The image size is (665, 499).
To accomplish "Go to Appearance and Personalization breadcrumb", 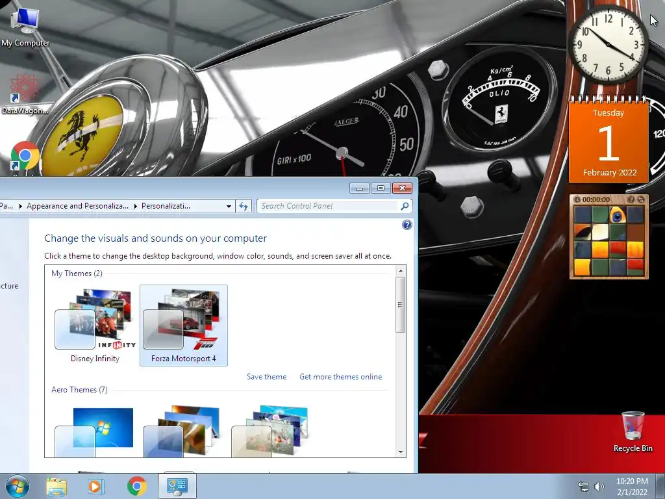I will (x=77, y=206).
